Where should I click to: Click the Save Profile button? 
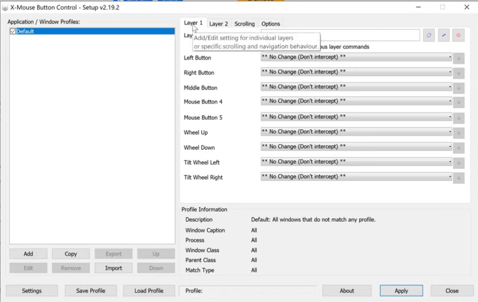click(91, 291)
